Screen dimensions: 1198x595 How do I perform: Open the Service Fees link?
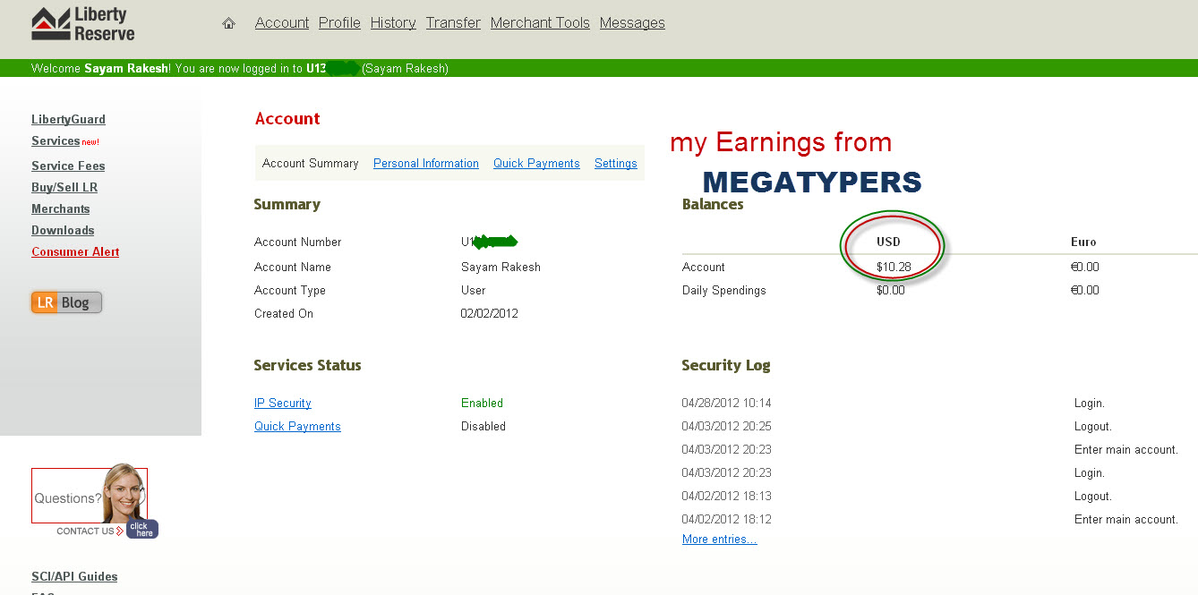pos(68,166)
